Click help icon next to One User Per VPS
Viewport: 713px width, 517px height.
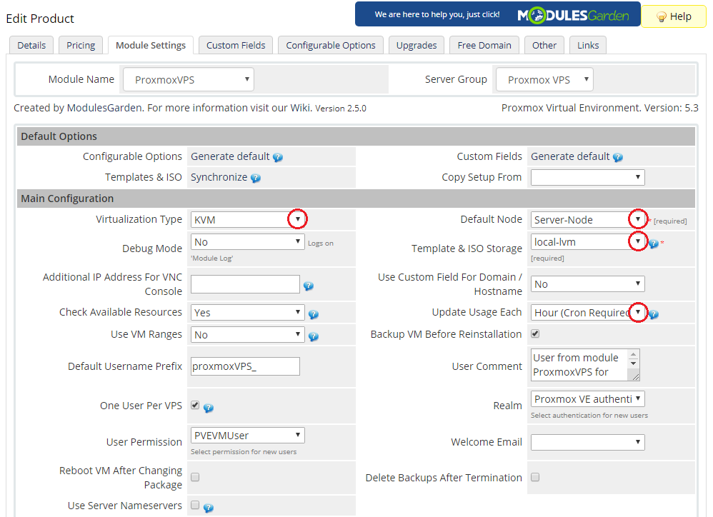(209, 408)
